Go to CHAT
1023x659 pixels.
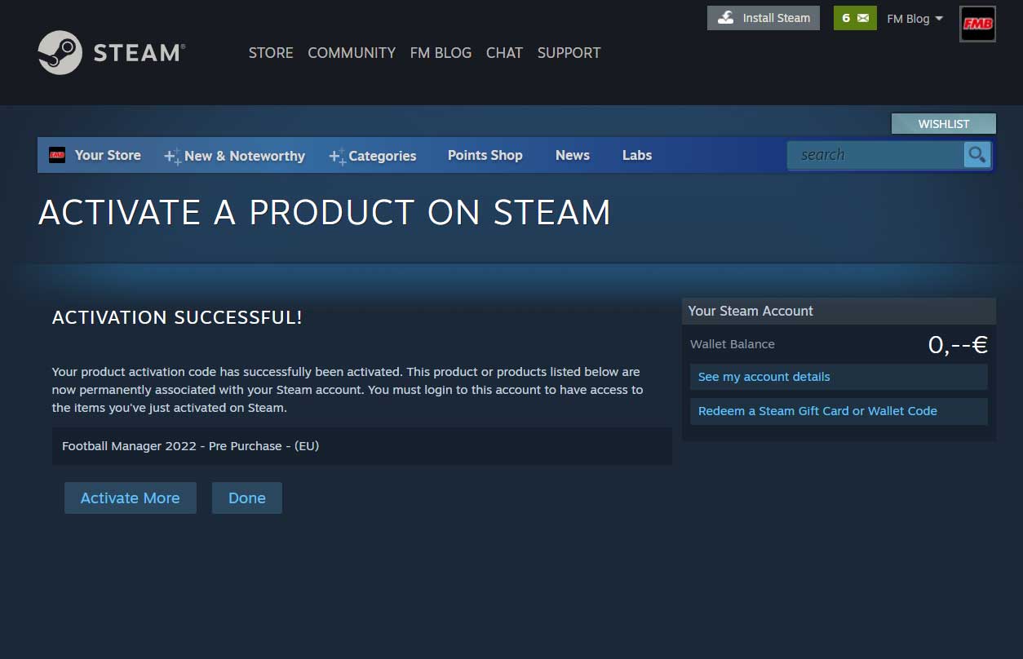point(504,53)
